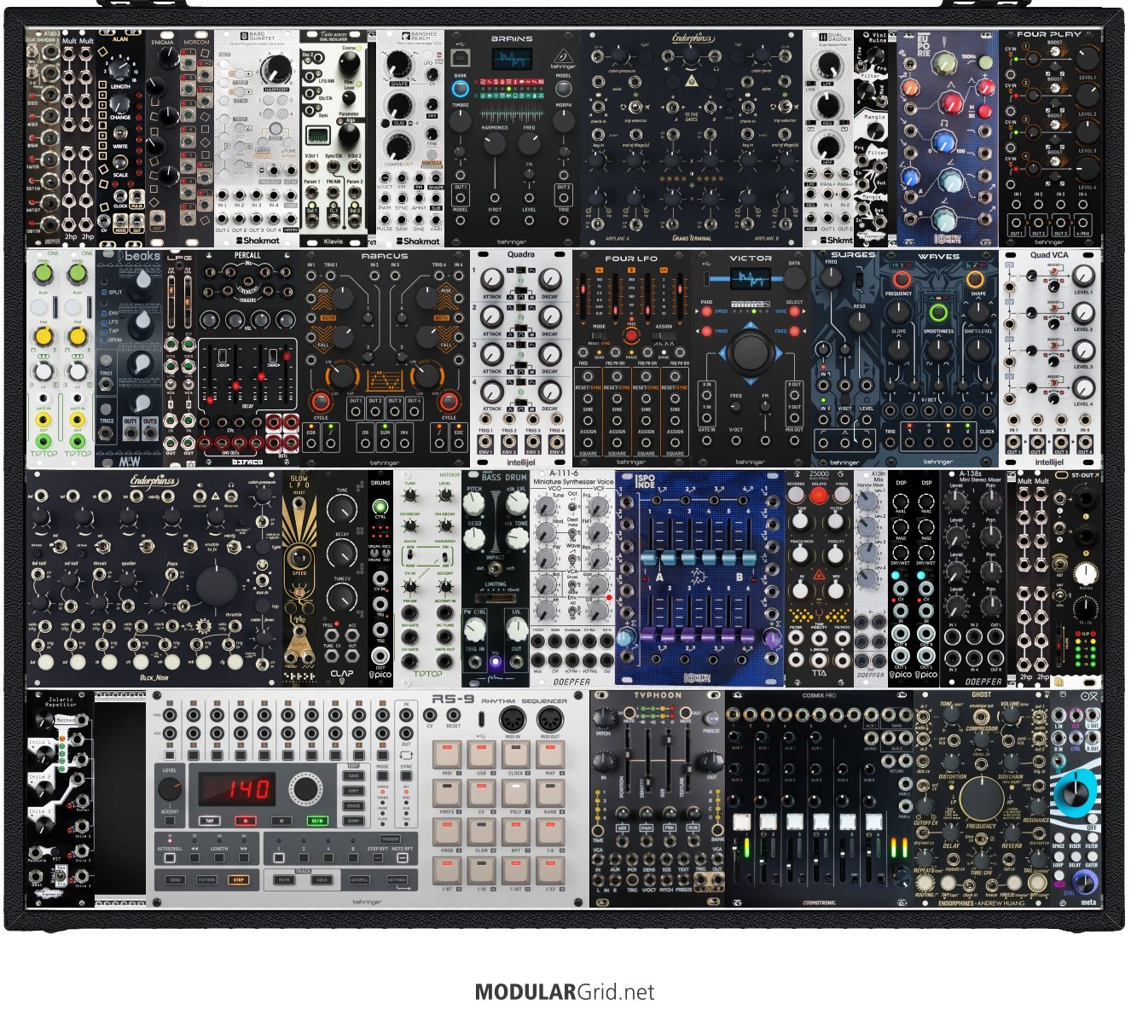This screenshot has height=1010, width=1131.
Task: Select the GATER effect button on OX
Action: pyautogui.click(x=1091, y=858)
